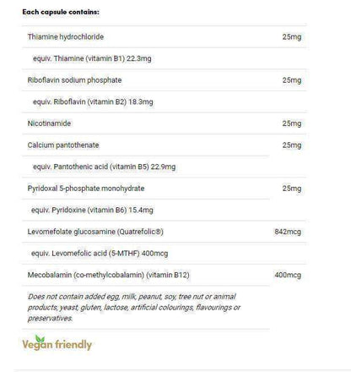Click the 25mg value for Thiamine hydrochloride

click(292, 37)
